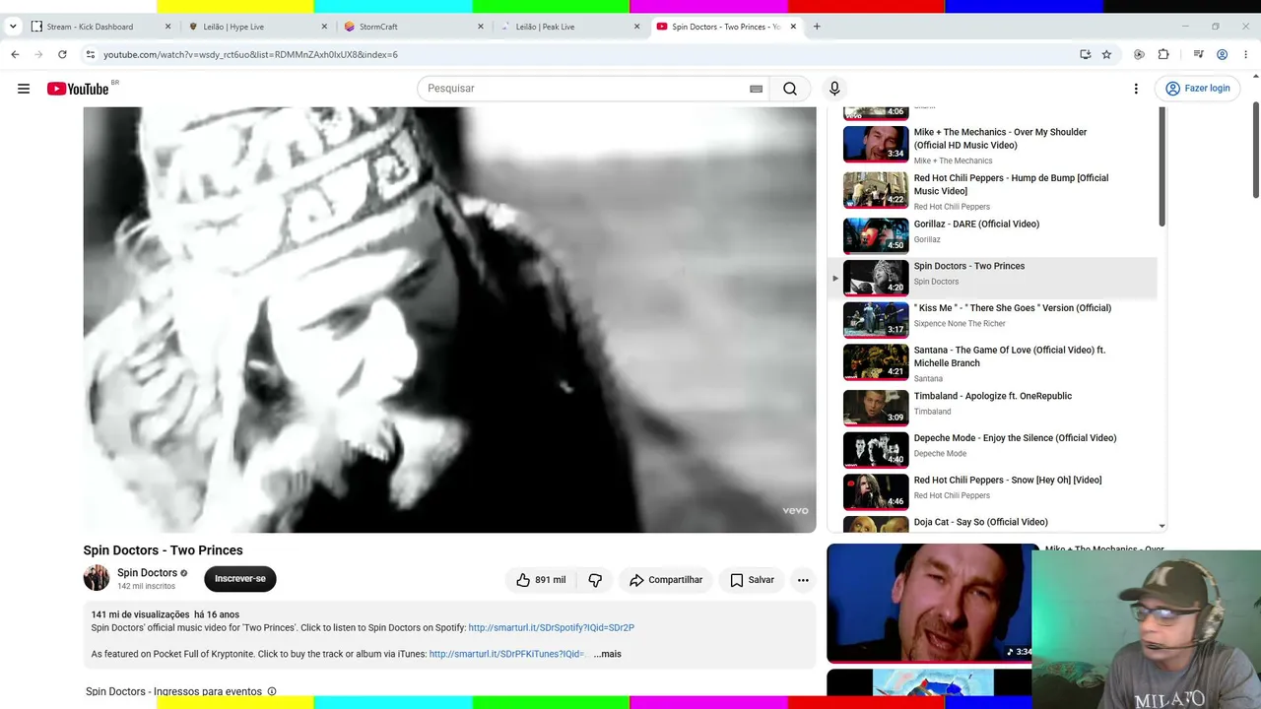Click '142 mil inscritos' subscriber count
Image resolution: width=1261 pixels, height=709 pixels.
click(x=146, y=587)
